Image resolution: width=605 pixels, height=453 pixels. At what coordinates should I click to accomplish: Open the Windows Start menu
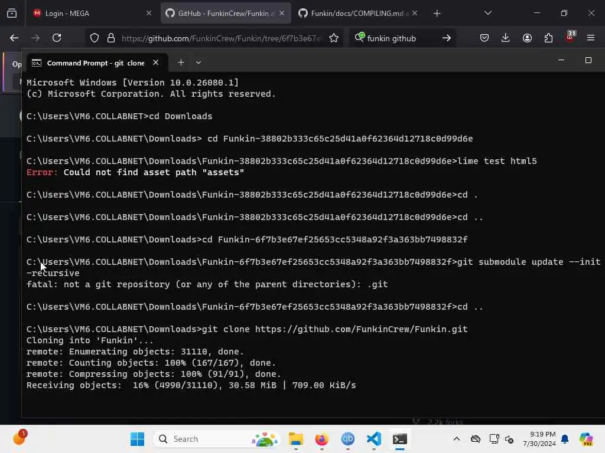click(137, 439)
